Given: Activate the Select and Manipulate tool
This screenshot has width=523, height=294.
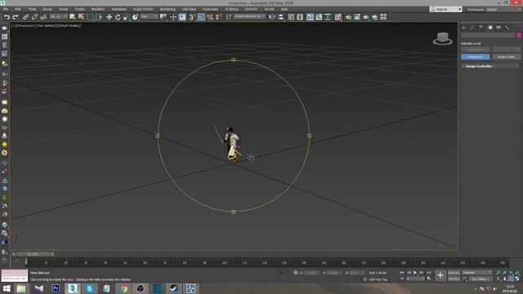Looking at the screenshot, I should tap(173, 17).
